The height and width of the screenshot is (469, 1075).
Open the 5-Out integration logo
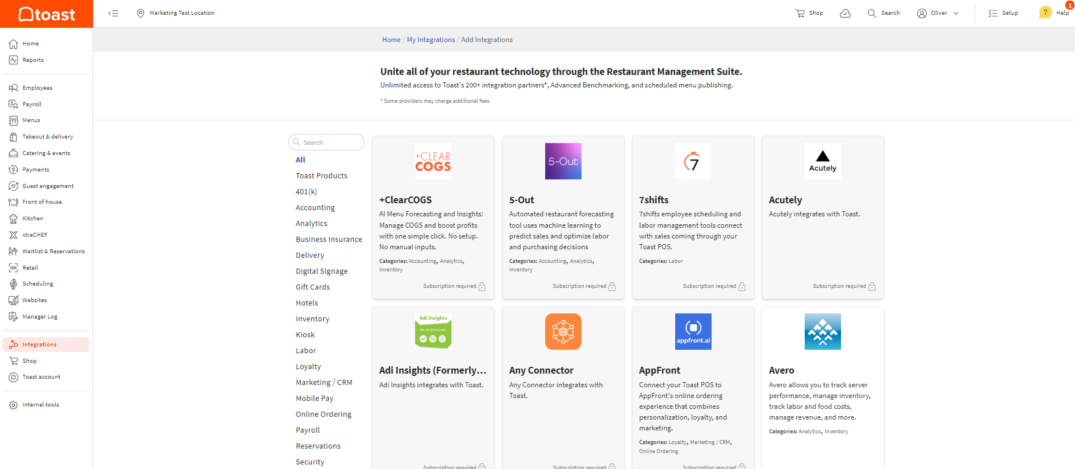coord(563,161)
